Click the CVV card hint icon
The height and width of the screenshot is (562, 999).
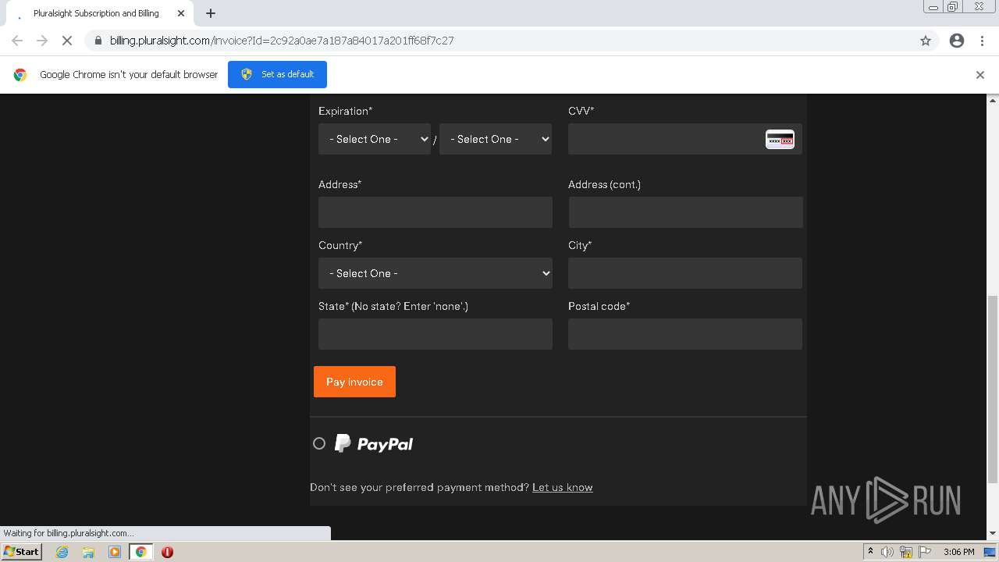tap(780, 139)
